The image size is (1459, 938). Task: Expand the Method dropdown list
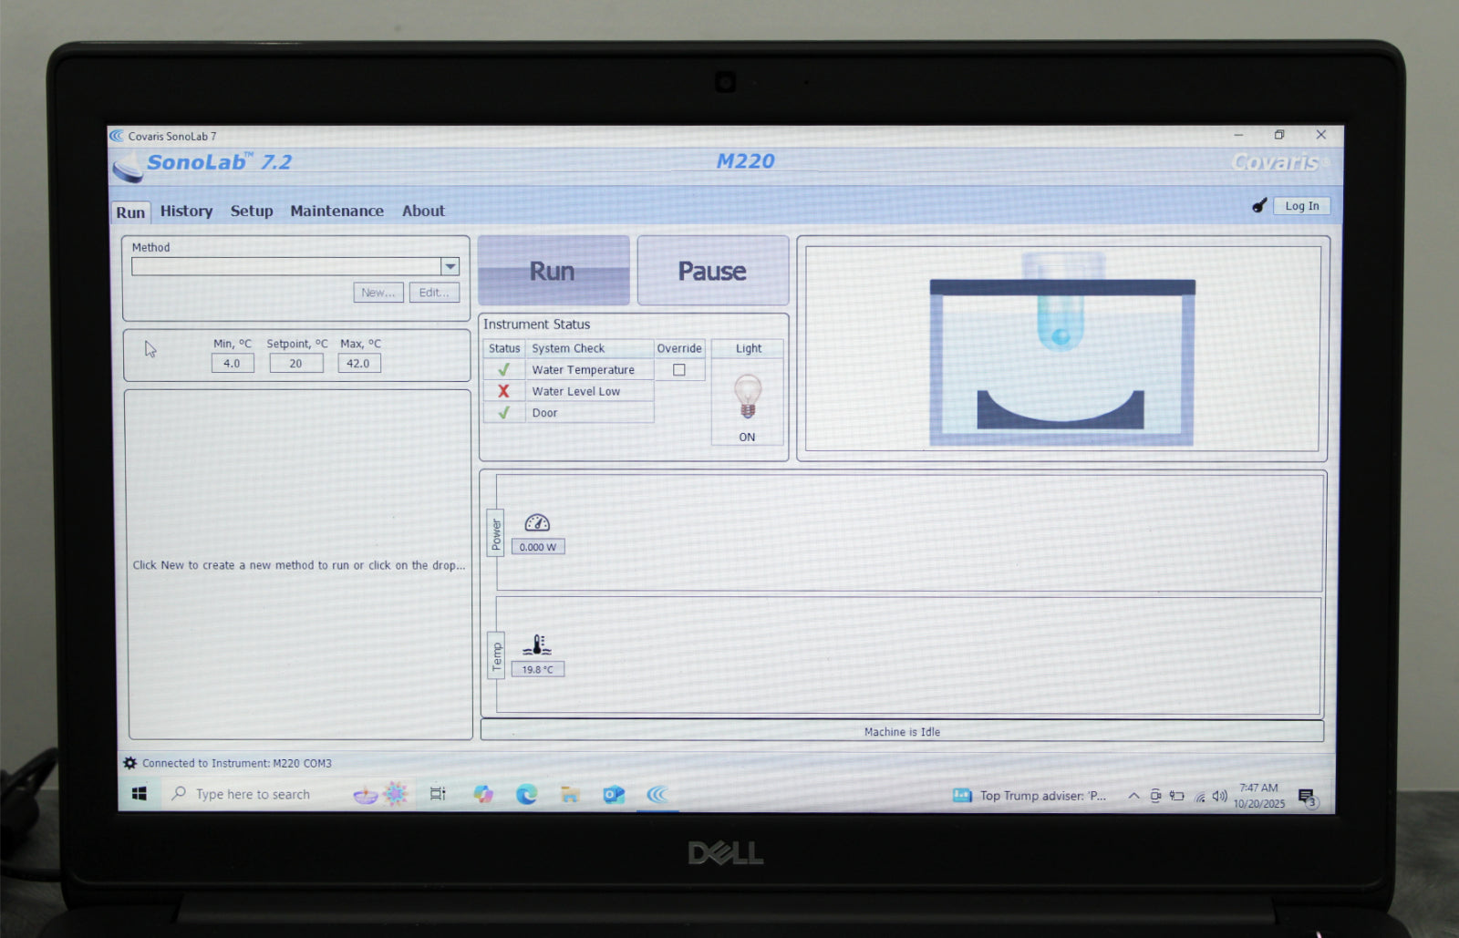coord(450,266)
